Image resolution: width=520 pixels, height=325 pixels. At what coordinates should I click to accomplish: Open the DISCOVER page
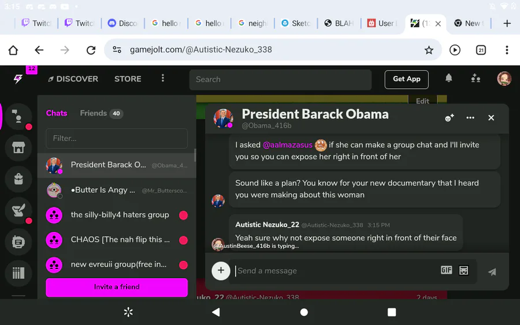pos(73,79)
